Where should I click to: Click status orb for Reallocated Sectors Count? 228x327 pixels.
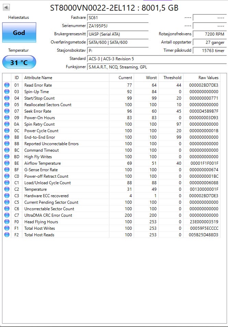tap(7, 105)
